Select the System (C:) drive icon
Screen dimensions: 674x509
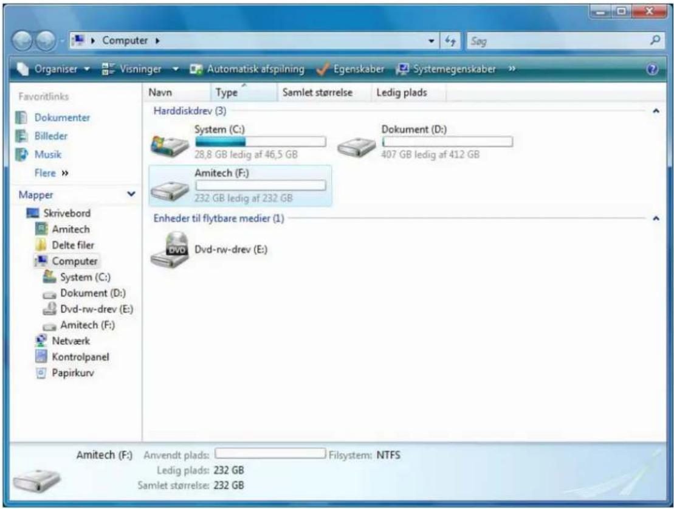(x=170, y=145)
